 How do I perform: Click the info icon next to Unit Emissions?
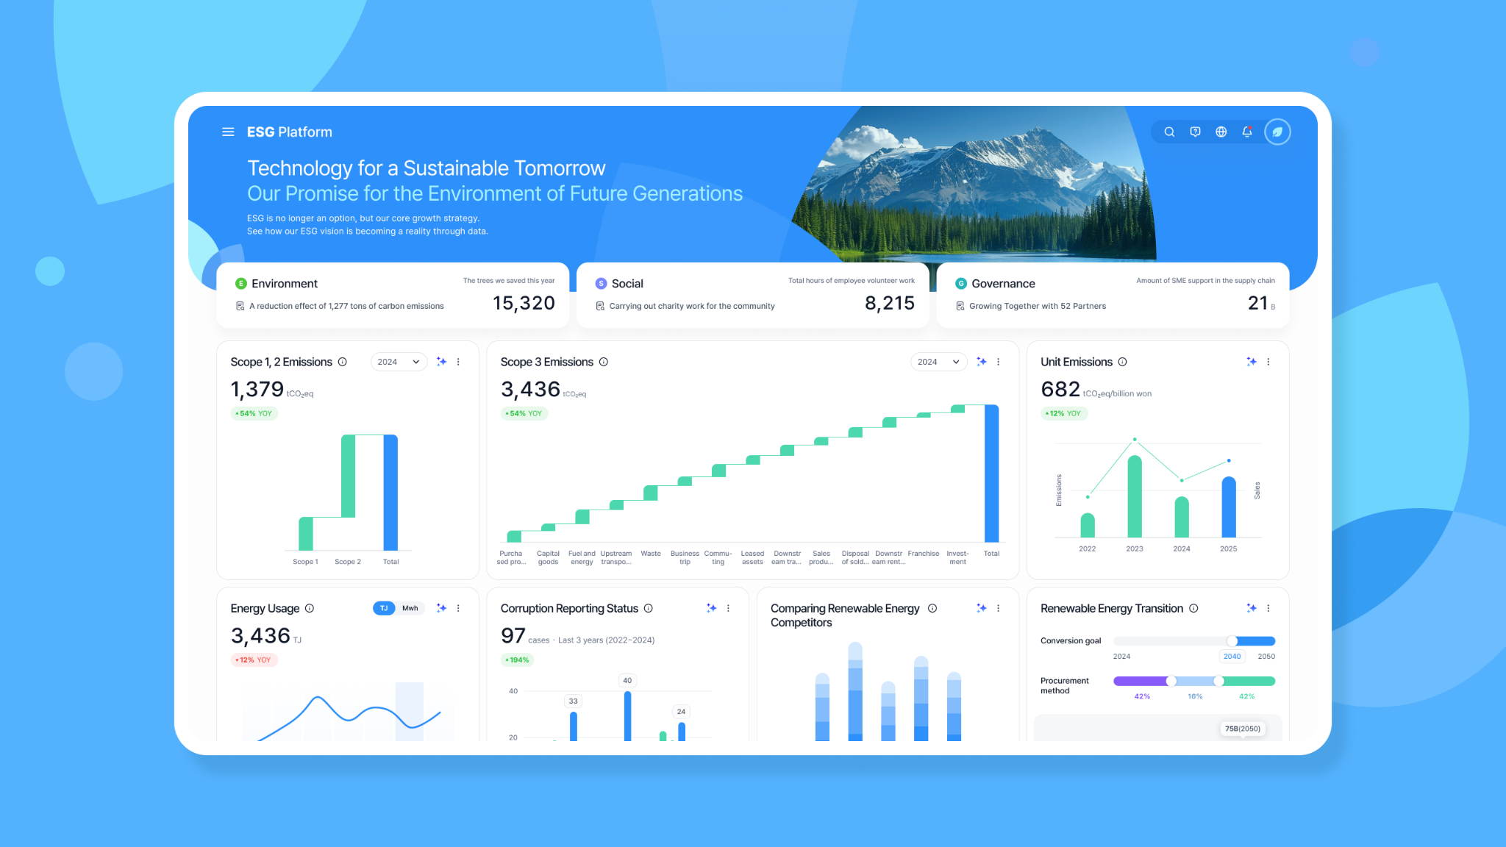pyautogui.click(x=1123, y=362)
